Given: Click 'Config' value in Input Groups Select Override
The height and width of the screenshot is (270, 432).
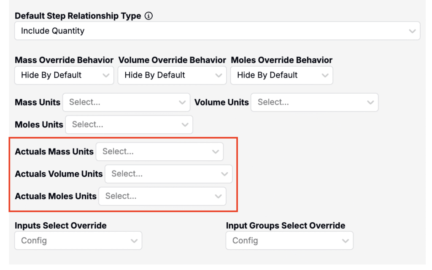Looking at the screenshot, I should 245,240.
